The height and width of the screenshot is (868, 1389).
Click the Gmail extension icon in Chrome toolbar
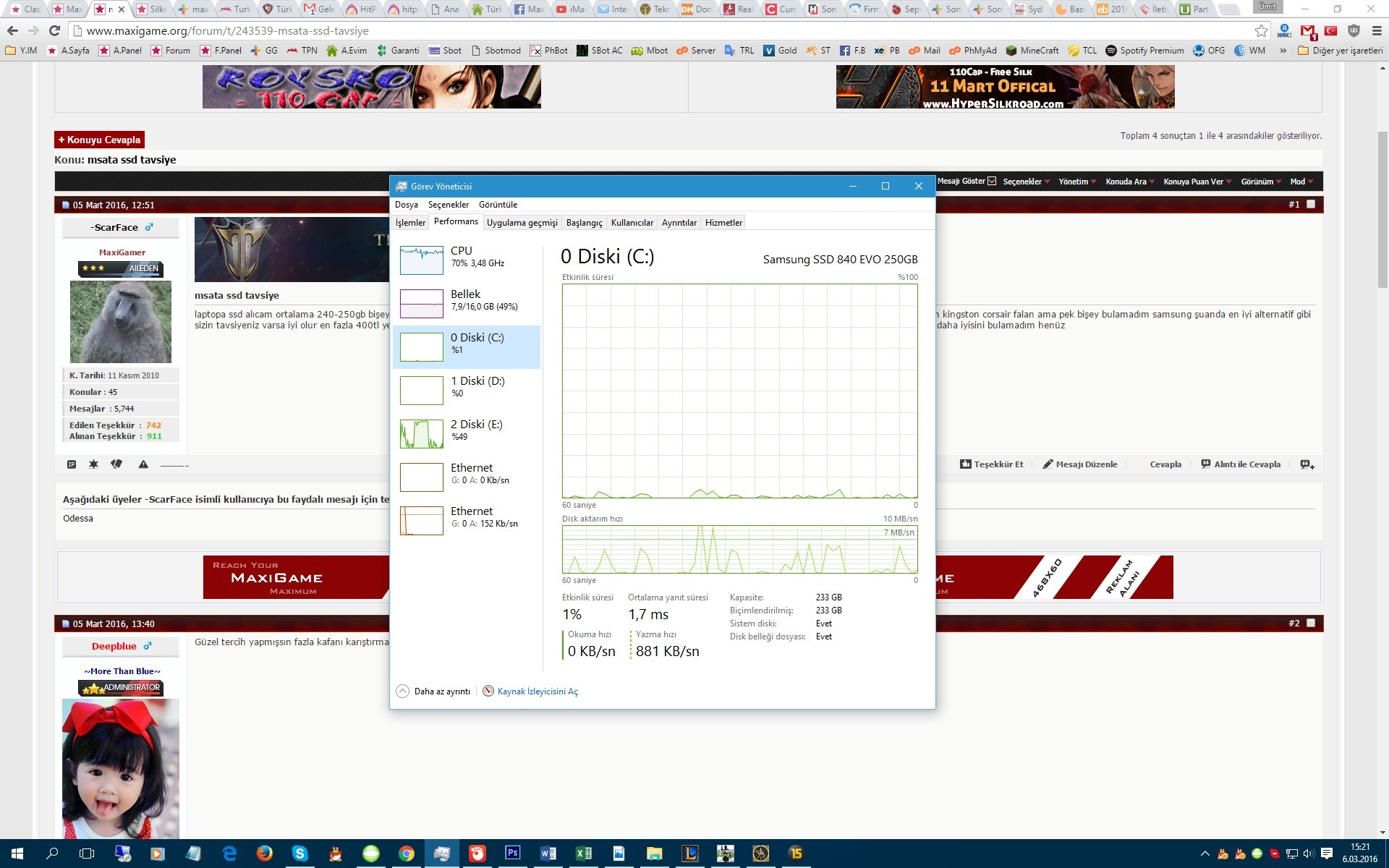pyautogui.click(x=1307, y=31)
